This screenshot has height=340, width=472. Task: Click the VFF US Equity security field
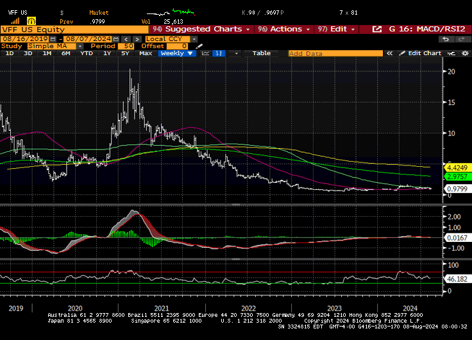click(x=74, y=30)
